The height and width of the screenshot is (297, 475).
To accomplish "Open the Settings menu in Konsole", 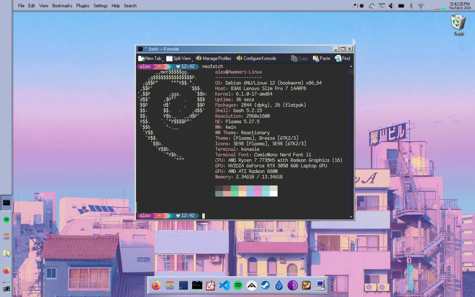I will coord(100,6).
